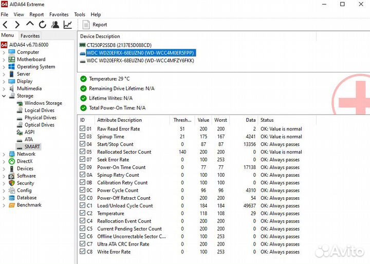Uncheck the Raw Read Error Rate checkbox
The height and width of the screenshot is (264, 370).
[83, 129]
